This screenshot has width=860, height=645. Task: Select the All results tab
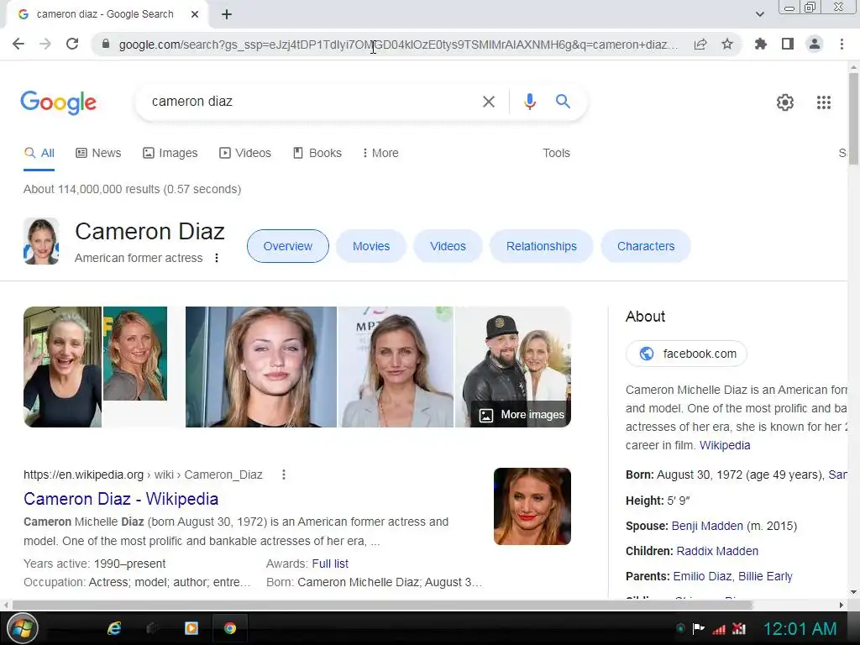pyautogui.click(x=39, y=153)
